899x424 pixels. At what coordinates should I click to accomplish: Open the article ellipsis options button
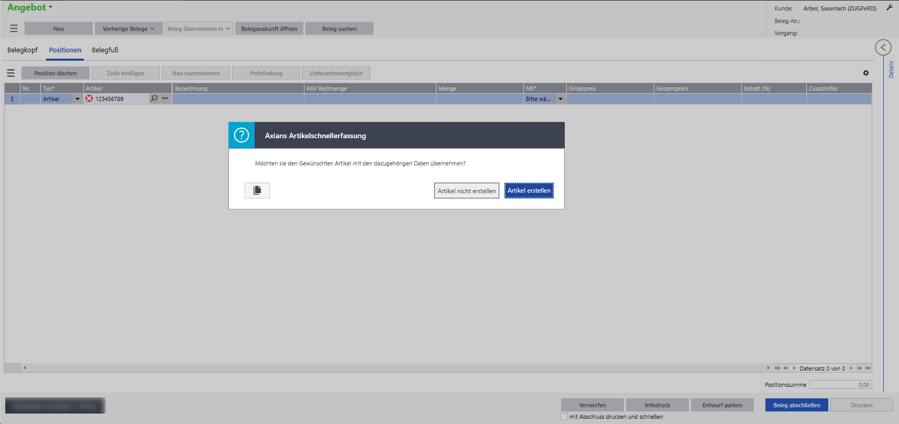165,98
